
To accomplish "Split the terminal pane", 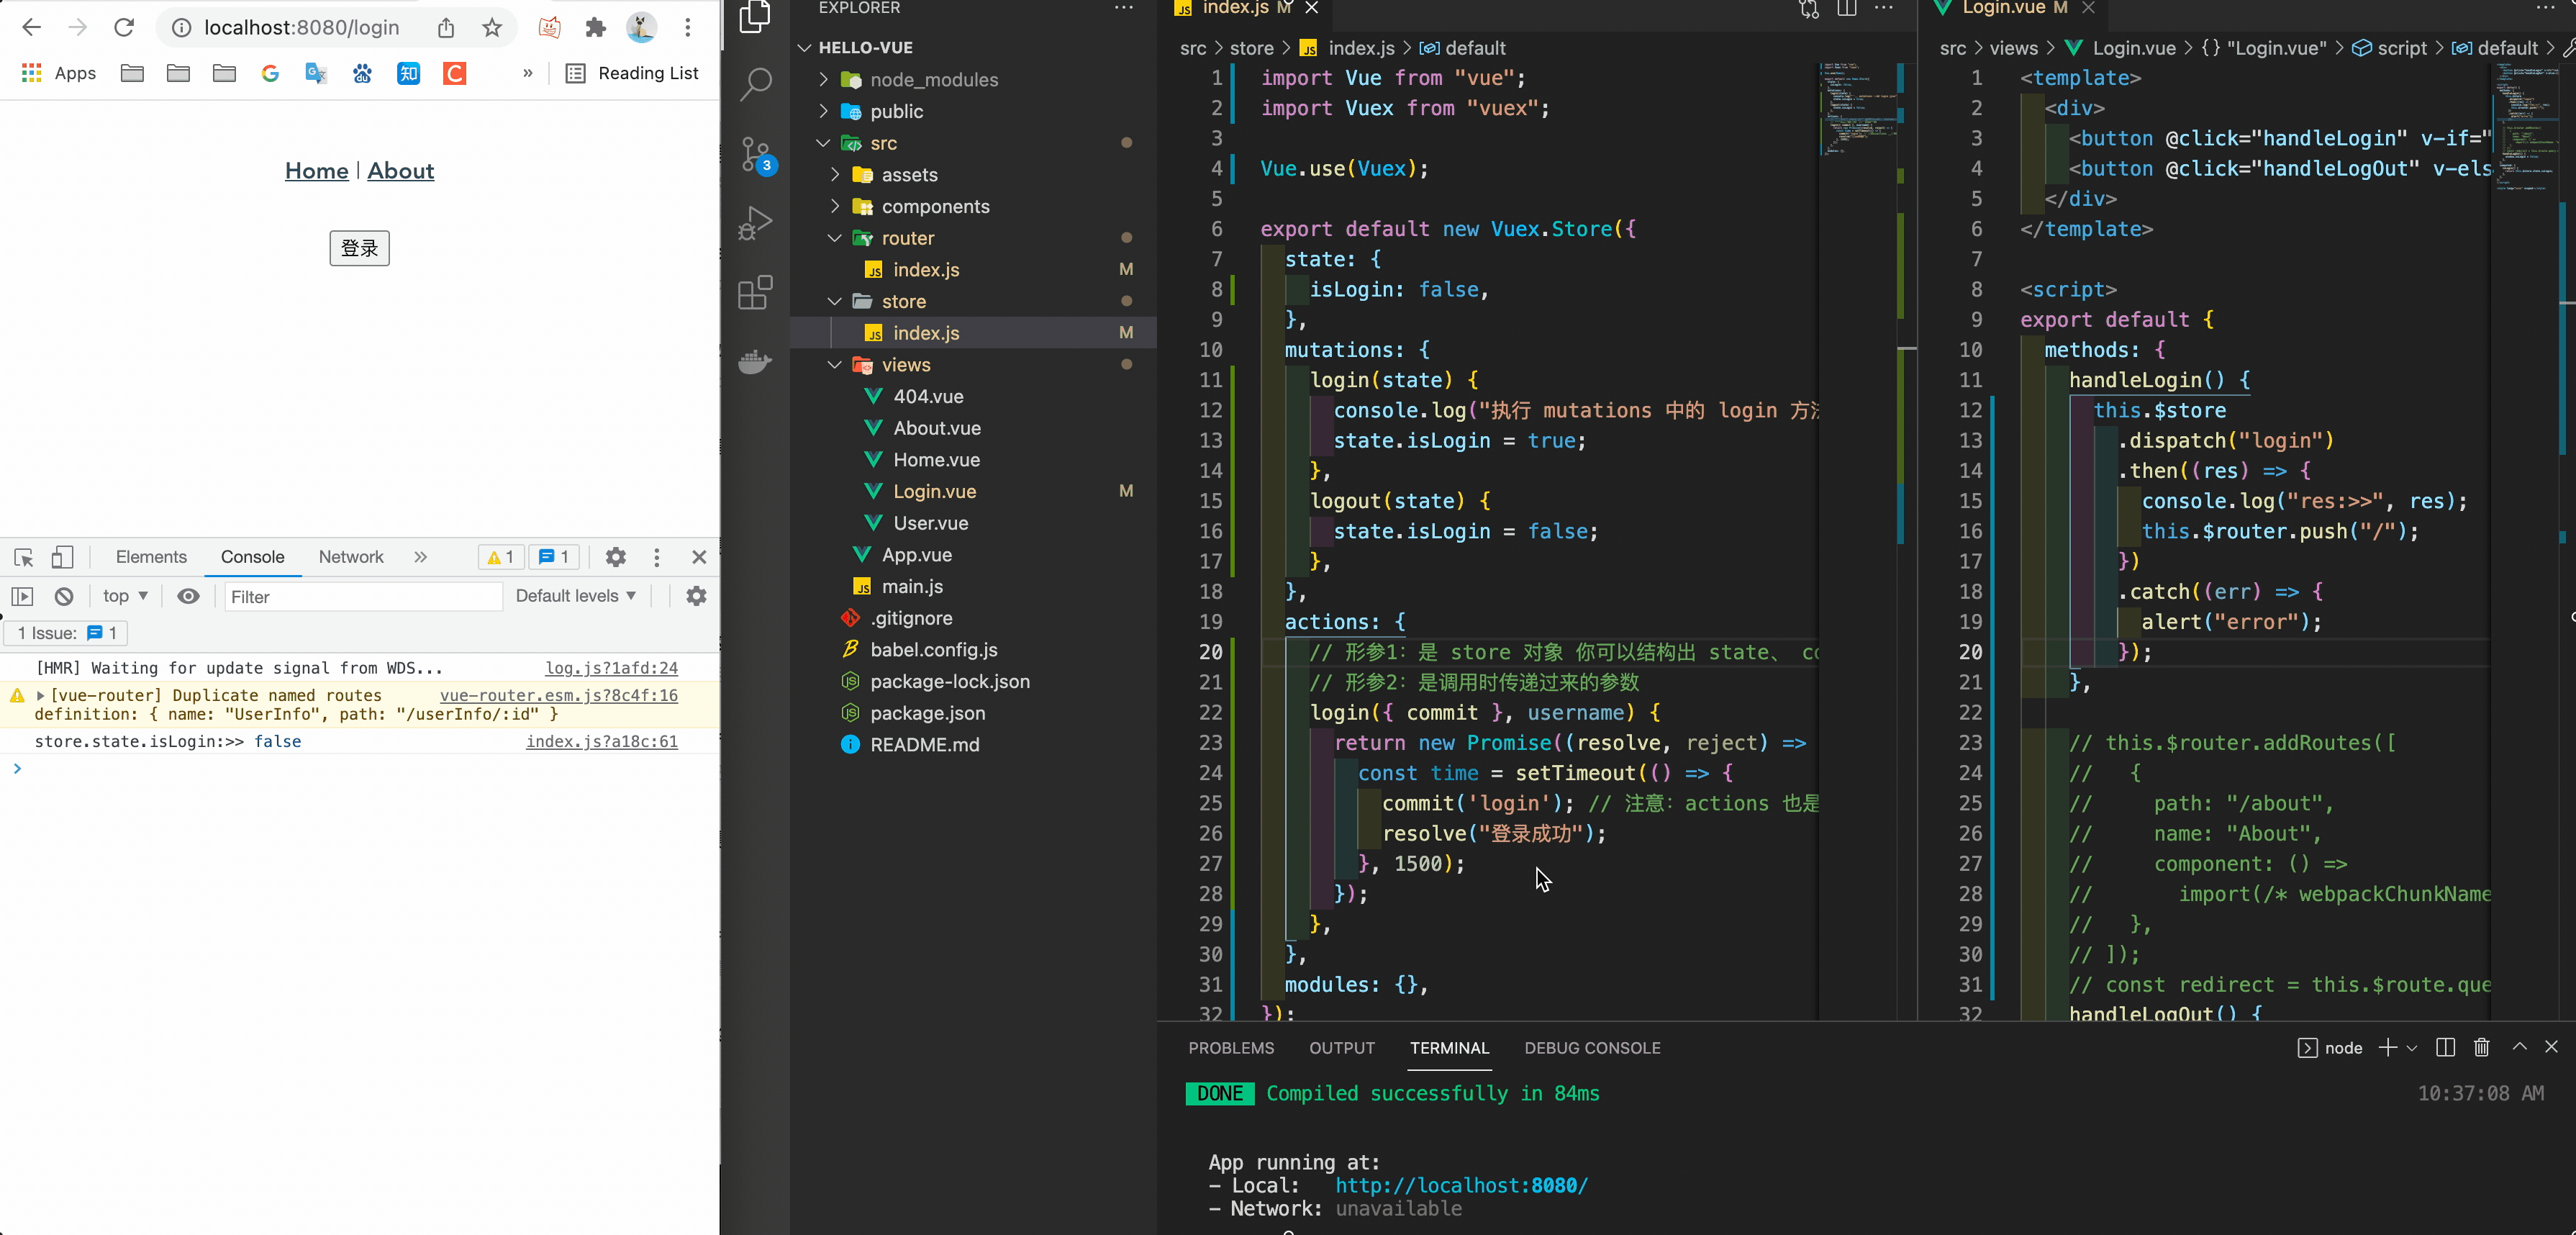I will point(2445,1047).
